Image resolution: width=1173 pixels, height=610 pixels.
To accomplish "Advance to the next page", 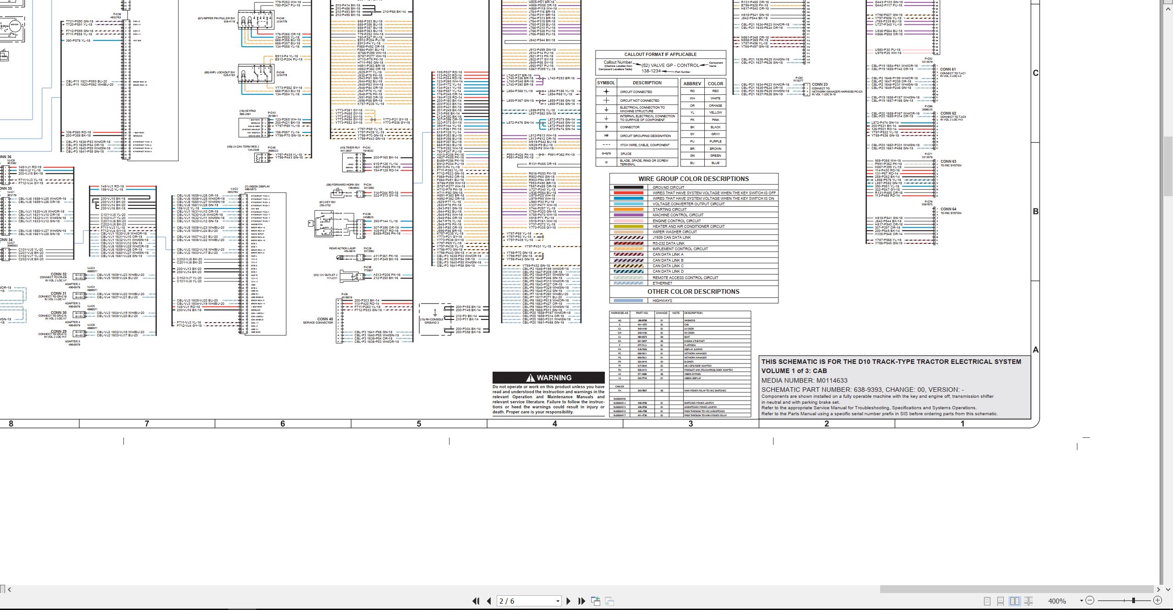I will tap(569, 601).
